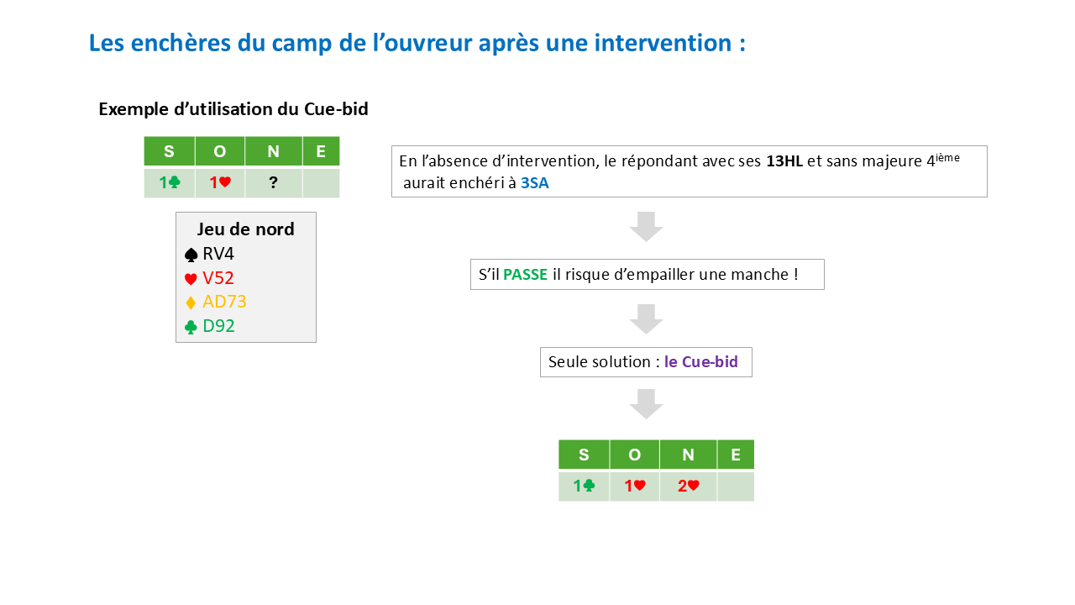The width and height of the screenshot is (1075, 605).
Task: Click the gray arrow below the "Seule solution" box
Action: coord(647,403)
